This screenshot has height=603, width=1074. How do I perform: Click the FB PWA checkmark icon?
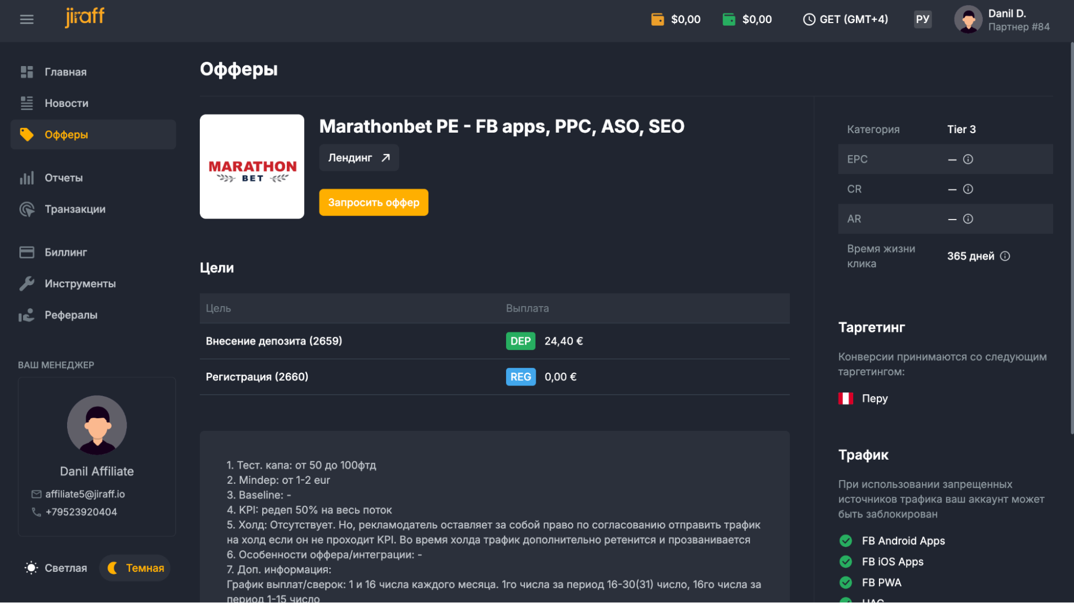(846, 583)
